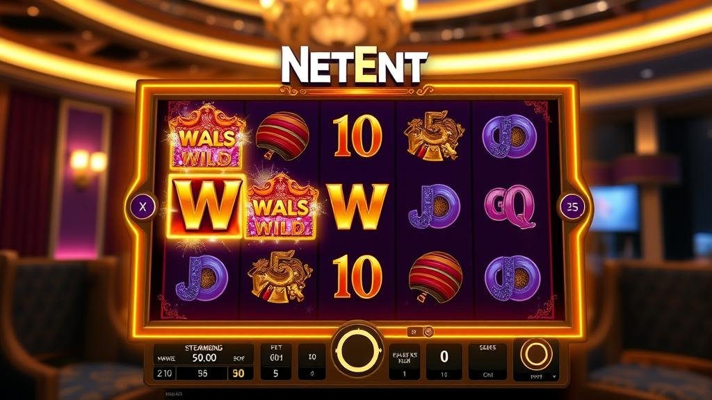Viewport: 712px width, 400px height.
Task: Click the bottom-left purple J symbol
Action: 202,278
